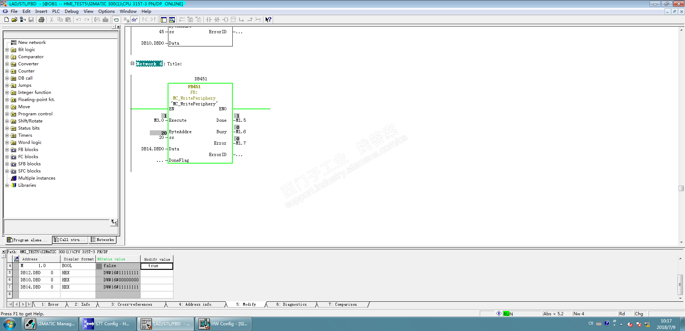Screen dimensions: 685x331
Task: Toggle program status monitoring (glasses icon)
Action: (x=134, y=20)
